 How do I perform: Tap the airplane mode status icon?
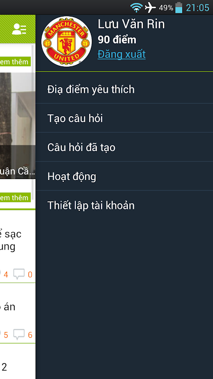[x=150, y=8]
